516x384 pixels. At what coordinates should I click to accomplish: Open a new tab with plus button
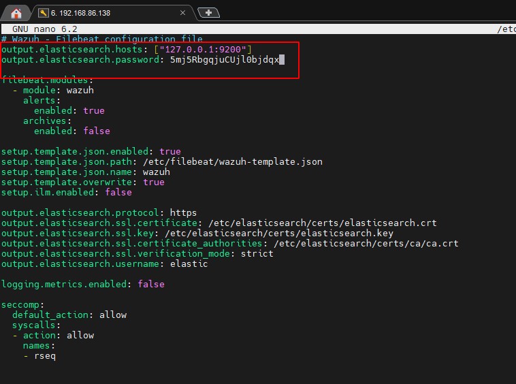208,13
